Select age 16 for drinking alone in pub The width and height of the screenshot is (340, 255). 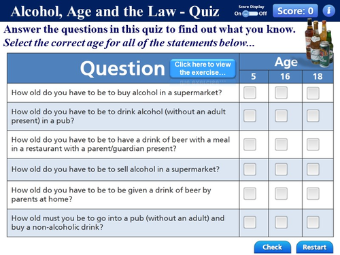282,116
